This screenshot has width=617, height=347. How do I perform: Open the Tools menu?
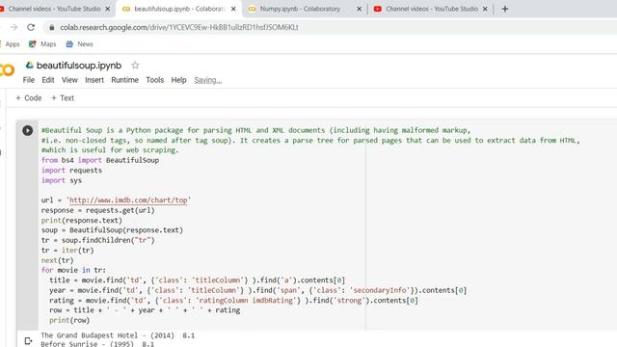click(x=154, y=80)
